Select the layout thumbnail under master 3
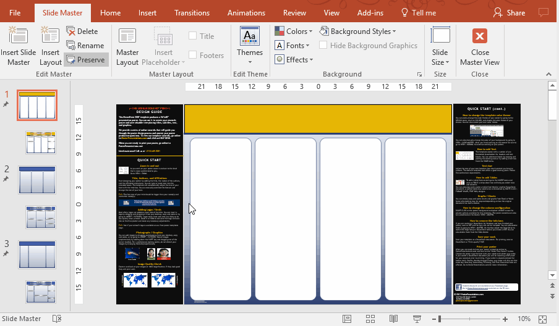Image resolution: width=559 pixels, height=326 pixels. point(41,292)
